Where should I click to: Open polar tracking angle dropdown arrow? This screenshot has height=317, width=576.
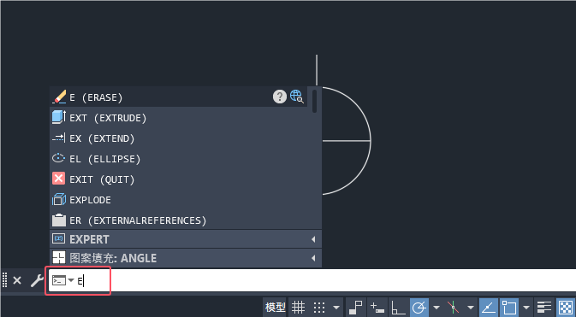tap(436, 307)
